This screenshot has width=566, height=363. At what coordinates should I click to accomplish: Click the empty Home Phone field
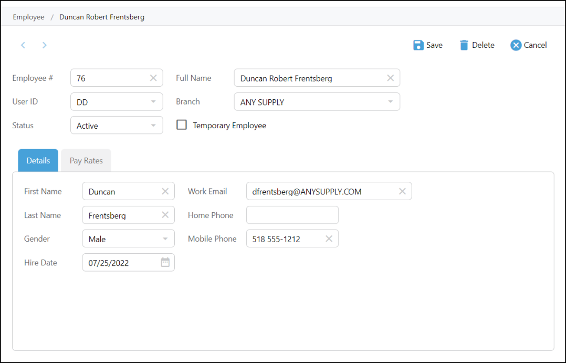click(x=292, y=215)
